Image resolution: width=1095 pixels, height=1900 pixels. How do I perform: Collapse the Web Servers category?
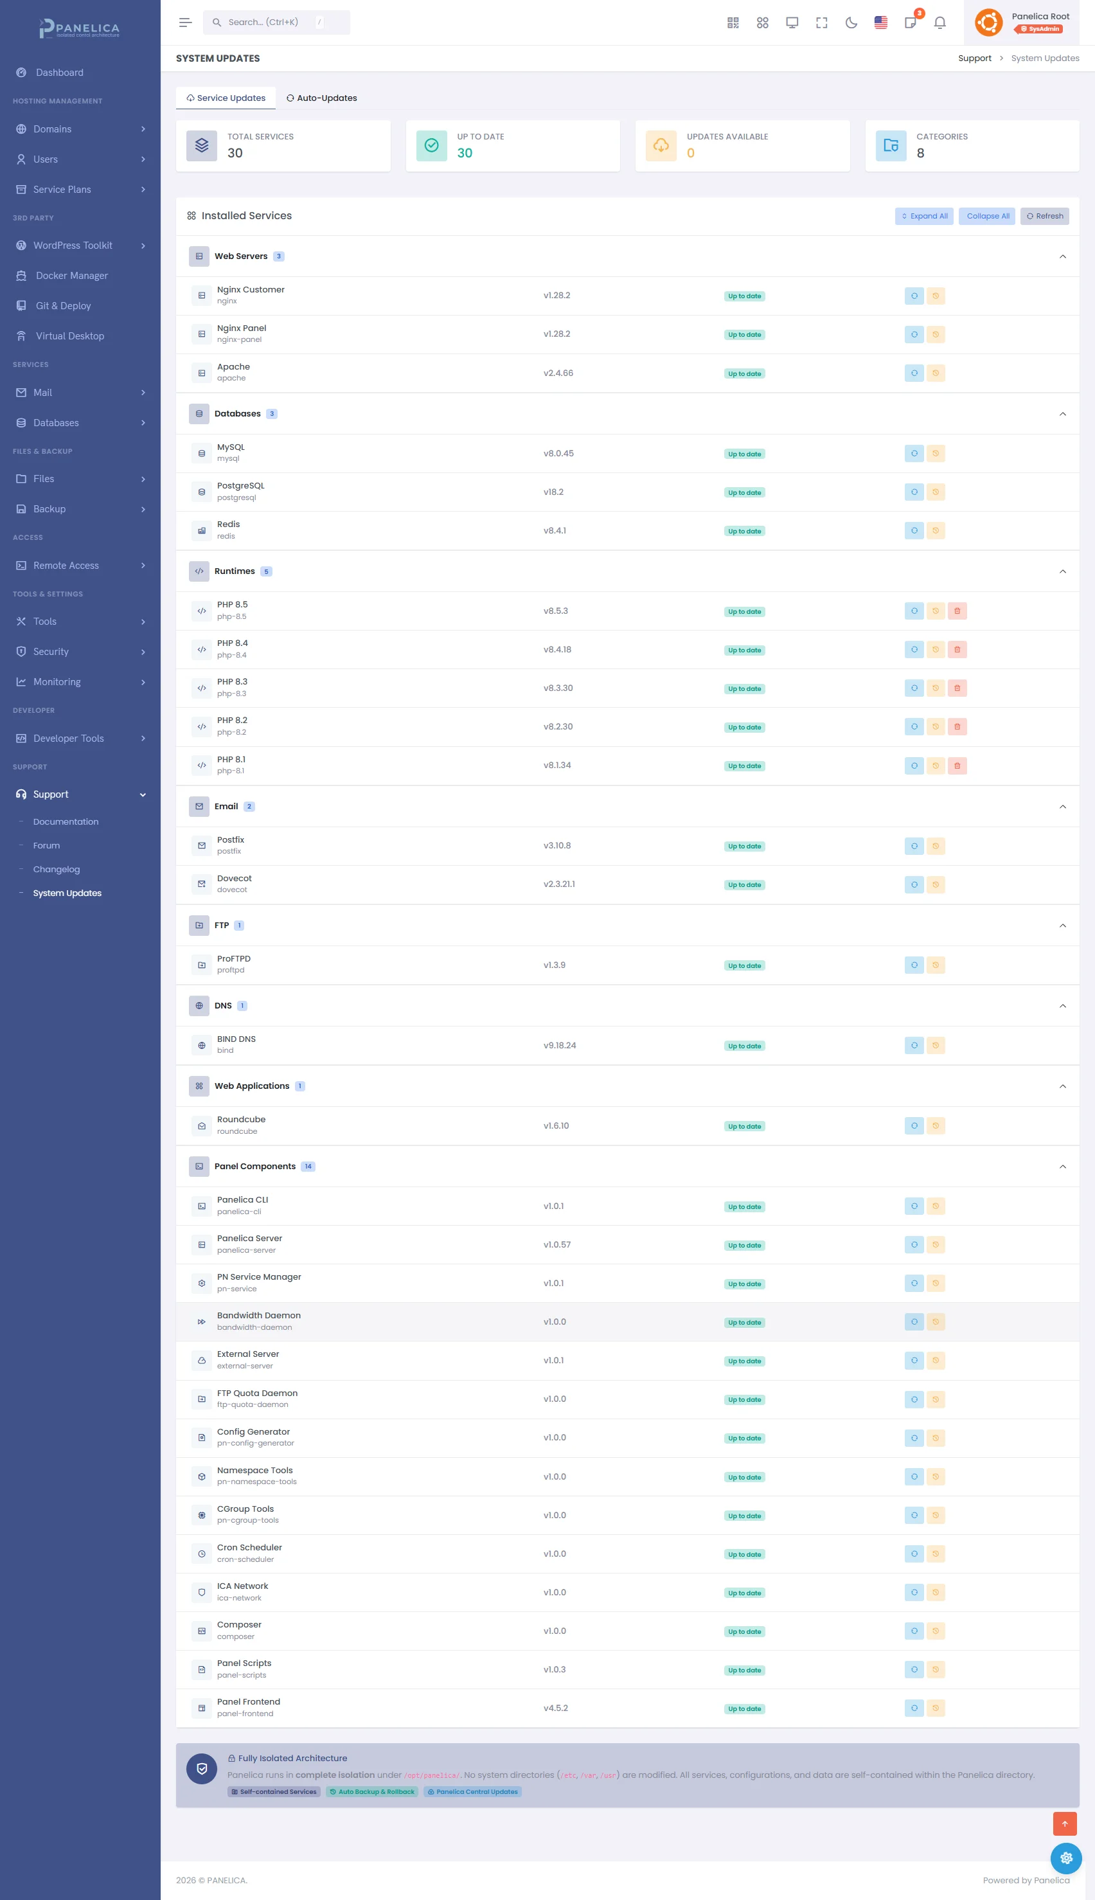point(1062,256)
